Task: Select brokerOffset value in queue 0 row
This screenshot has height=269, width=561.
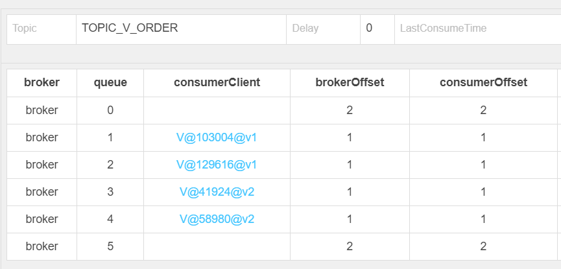Action: coord(350,110)
